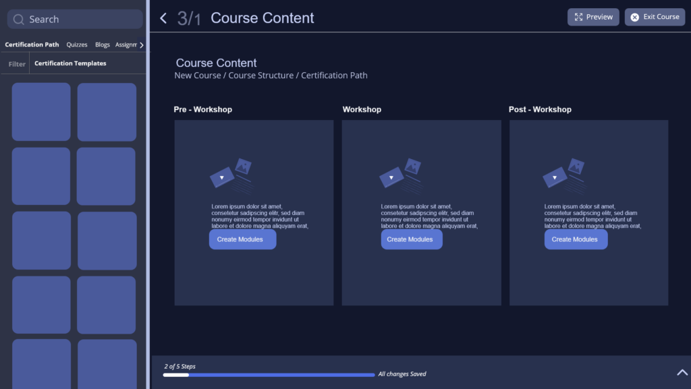Click the X icon on Exit Course
The image size is (691, 389).
[634, 17]
